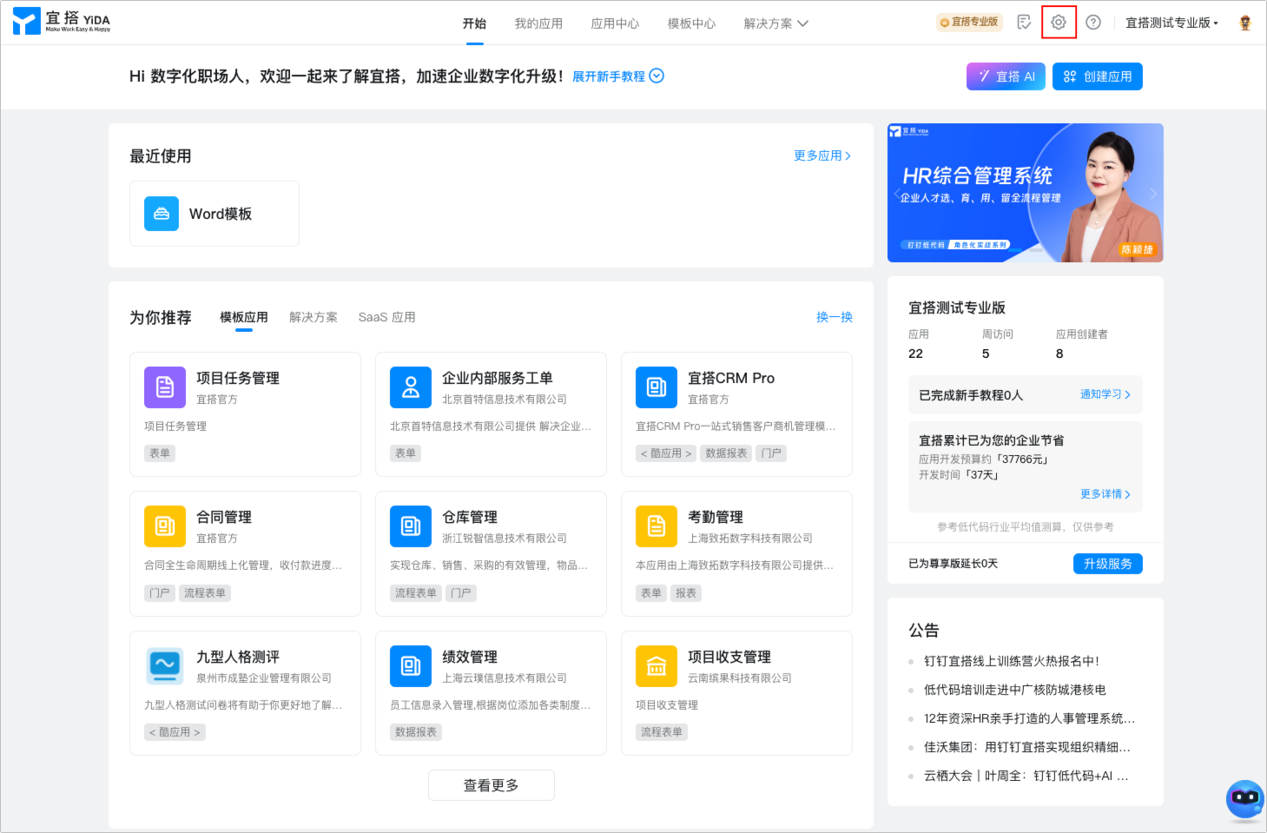Open the Word模板 app icon
This screenshot has width=1267, height=833.
pyautogui.click(x=162, y=214)
